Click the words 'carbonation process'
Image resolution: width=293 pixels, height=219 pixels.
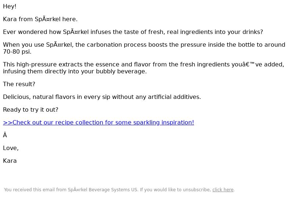116,45
